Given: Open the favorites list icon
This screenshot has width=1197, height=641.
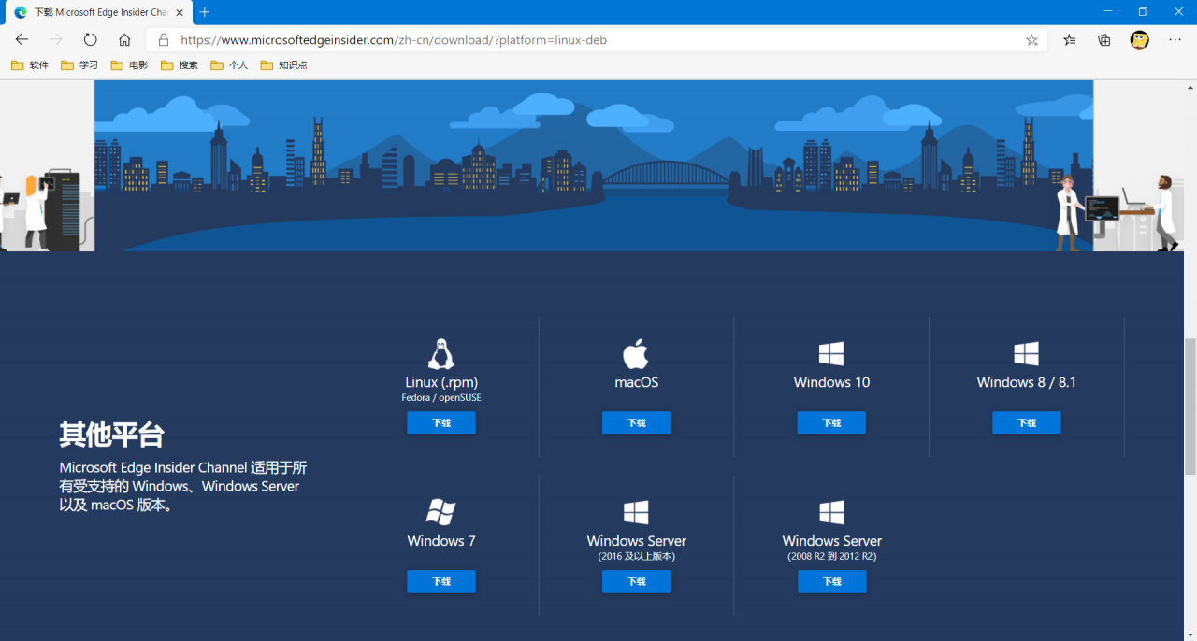Looking at the screenshot, I should coord(1069,40).
